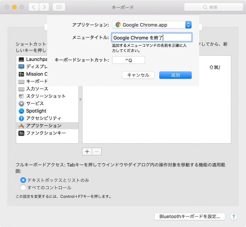This screenshot has width=246, height=227.
Task: Select the サービス gear icon
Action: [21, 104]
